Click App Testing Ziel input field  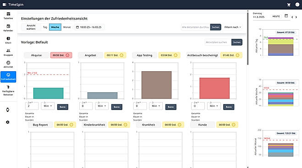coord(140,106)
